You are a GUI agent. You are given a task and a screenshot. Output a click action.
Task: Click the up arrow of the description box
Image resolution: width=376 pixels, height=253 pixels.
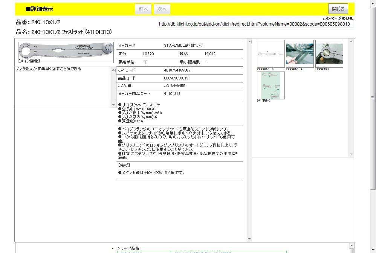coord(114,70)
